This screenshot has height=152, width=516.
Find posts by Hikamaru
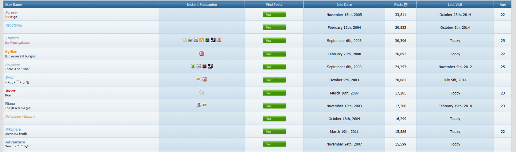(274, 132)
